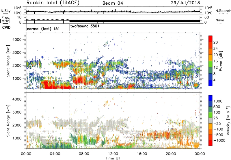Click the power colorbar value 28

(215, 42)
